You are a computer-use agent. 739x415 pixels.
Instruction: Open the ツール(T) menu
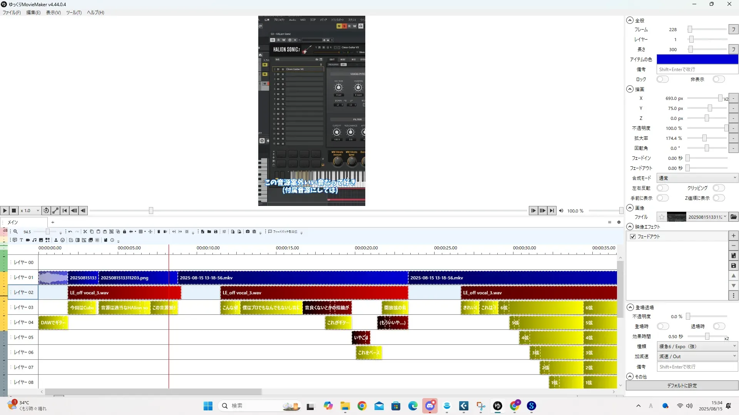click(x=74, y=12)
